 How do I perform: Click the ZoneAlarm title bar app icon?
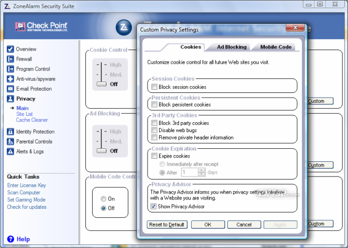(x=7, y=6)
